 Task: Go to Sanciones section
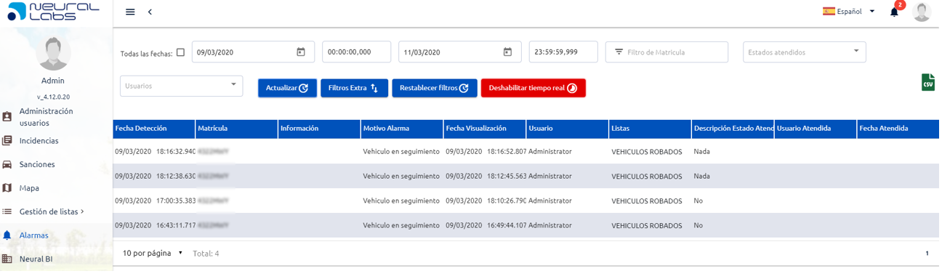(37, 164)
